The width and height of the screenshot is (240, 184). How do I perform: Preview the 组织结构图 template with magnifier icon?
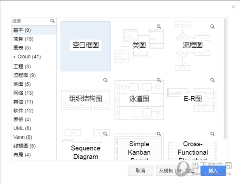point(105,80)
